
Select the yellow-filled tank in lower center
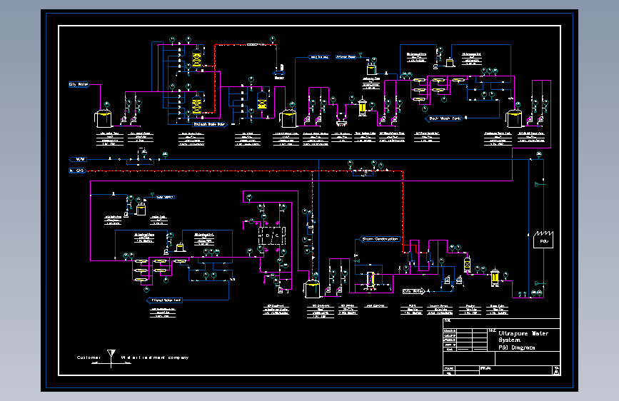pos(312,289)
